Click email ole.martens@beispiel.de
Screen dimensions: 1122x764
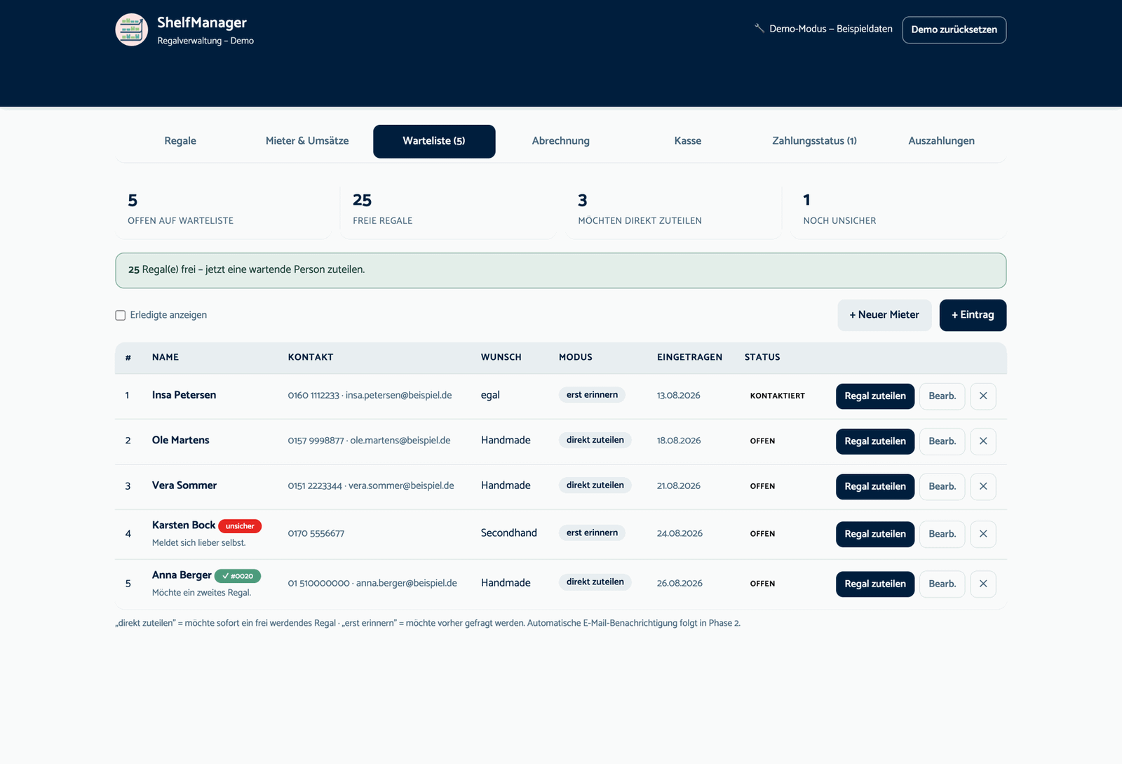pyautogui.click(x=400, y=441)
